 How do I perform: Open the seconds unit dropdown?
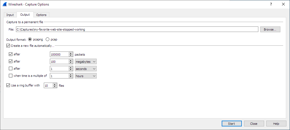[x=86, y=69]
